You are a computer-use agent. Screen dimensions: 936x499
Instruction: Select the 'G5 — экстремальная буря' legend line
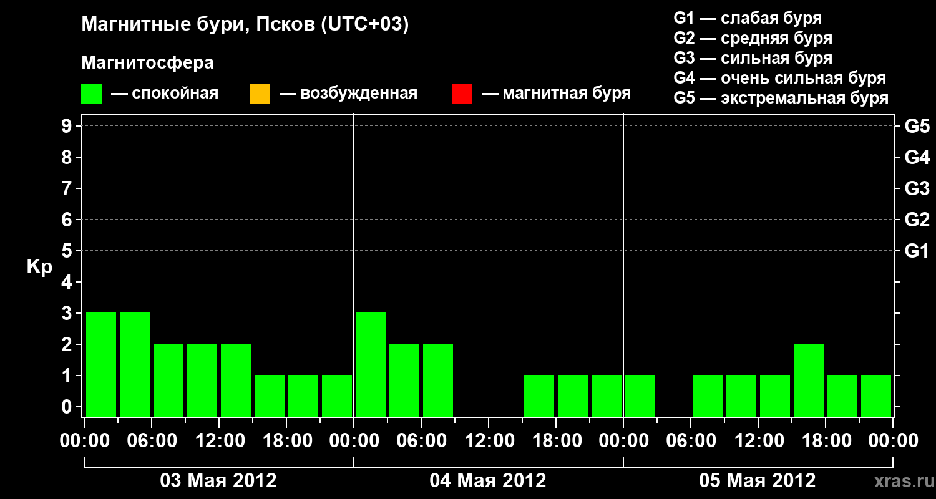[x=781, y=99]
